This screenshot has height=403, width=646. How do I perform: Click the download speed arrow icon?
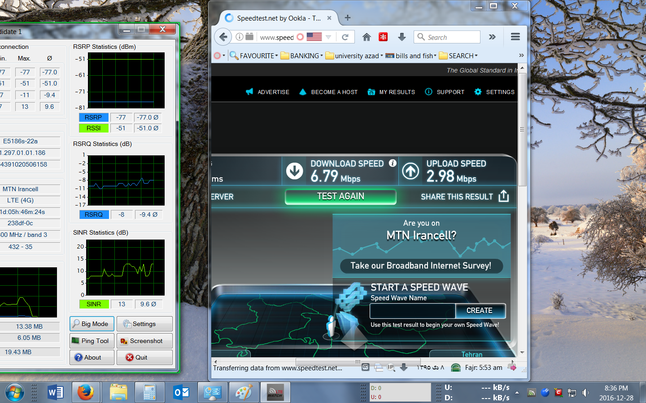pos(295,171)
